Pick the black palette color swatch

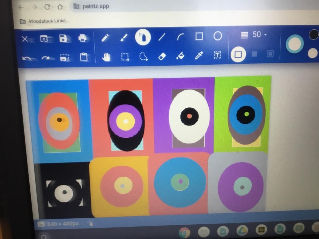click(x=314, y=34)
